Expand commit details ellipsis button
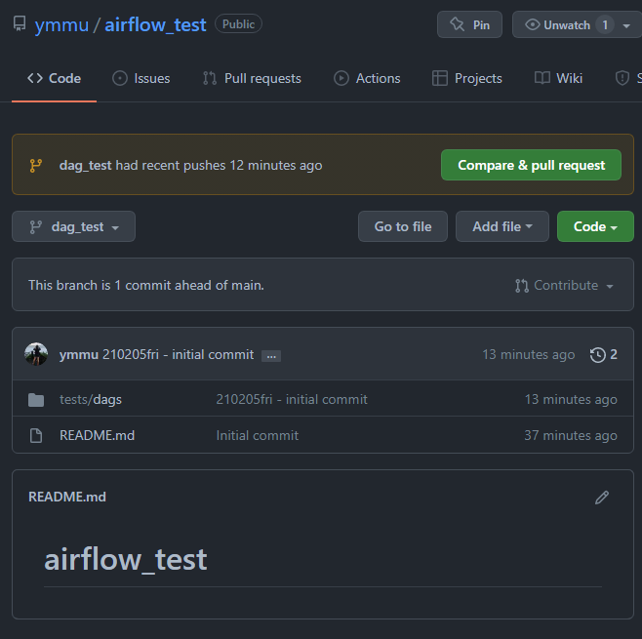 (x=271, y=356)
